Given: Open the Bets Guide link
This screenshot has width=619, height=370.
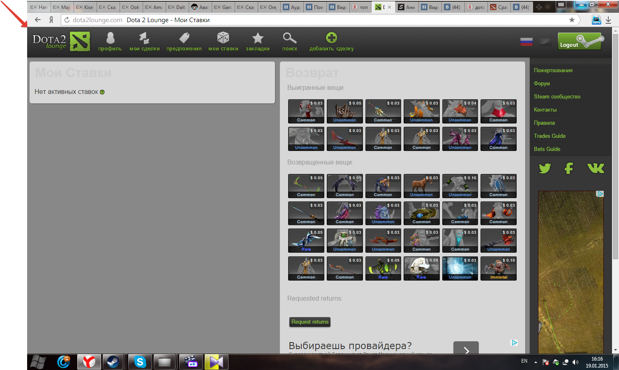Looking at the screenshot, I should tap(547, 149).
